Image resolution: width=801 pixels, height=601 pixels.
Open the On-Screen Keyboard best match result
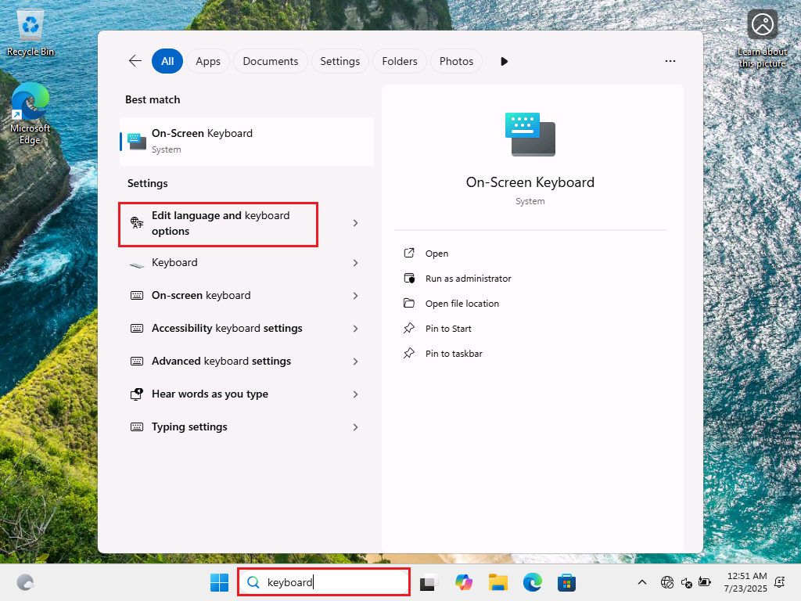point(246,142)
